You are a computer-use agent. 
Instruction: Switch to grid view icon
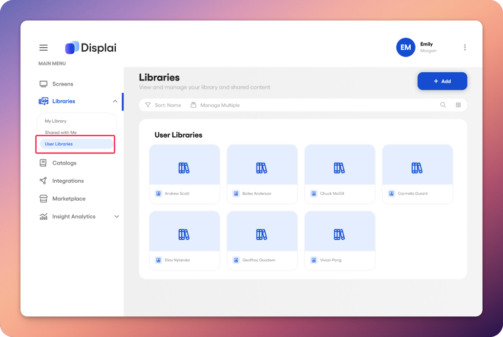(459, 105)
